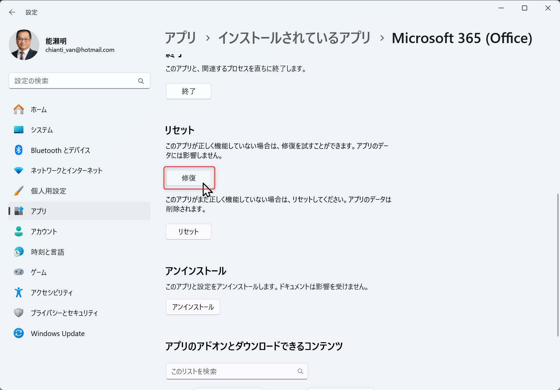Select 個人用設定 in sidebar
560x390 pixels.
[x=79, y=191]
